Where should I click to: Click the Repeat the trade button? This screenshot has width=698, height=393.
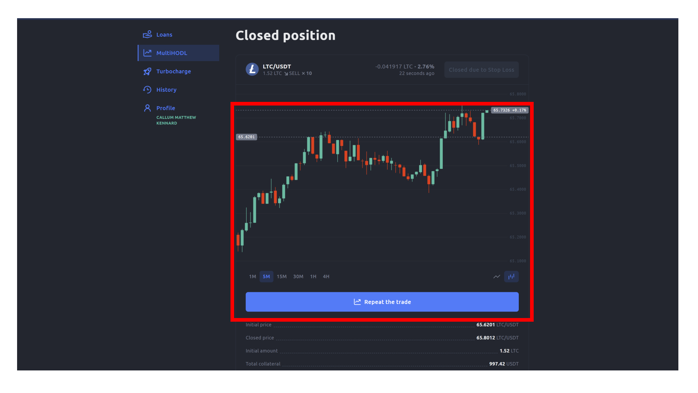pyautogui.click(x=382, y=302)
